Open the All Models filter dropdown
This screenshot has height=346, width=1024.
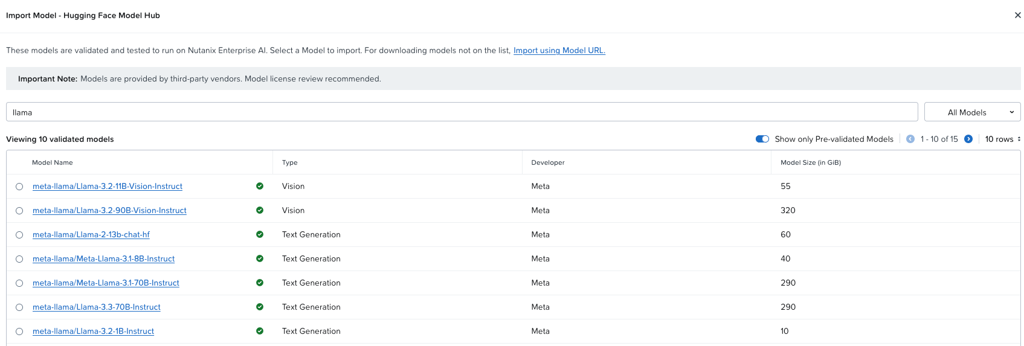(972, 112)
